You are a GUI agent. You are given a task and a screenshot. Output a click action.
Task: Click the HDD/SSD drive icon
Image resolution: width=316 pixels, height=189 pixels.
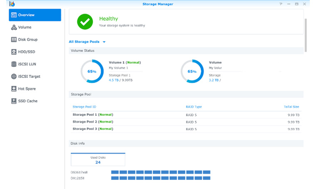click(14, 52)
